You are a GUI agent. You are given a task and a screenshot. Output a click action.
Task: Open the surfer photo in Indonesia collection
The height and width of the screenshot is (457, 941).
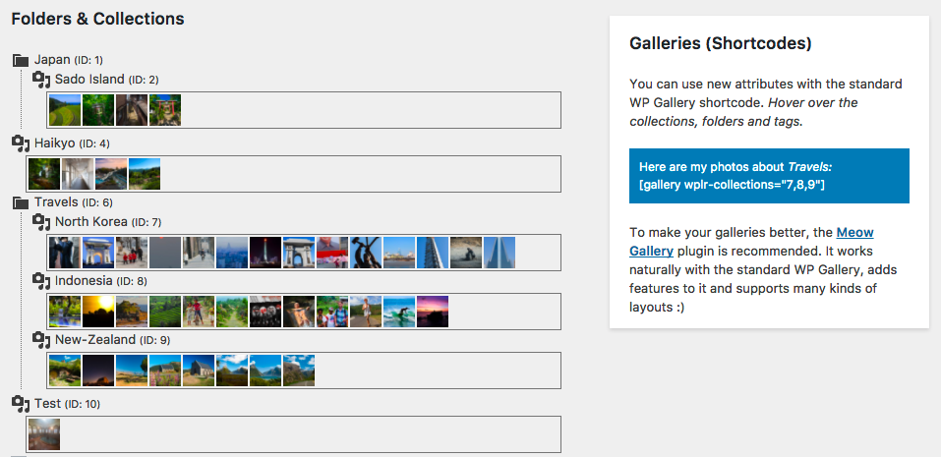(x=399, y=312)
